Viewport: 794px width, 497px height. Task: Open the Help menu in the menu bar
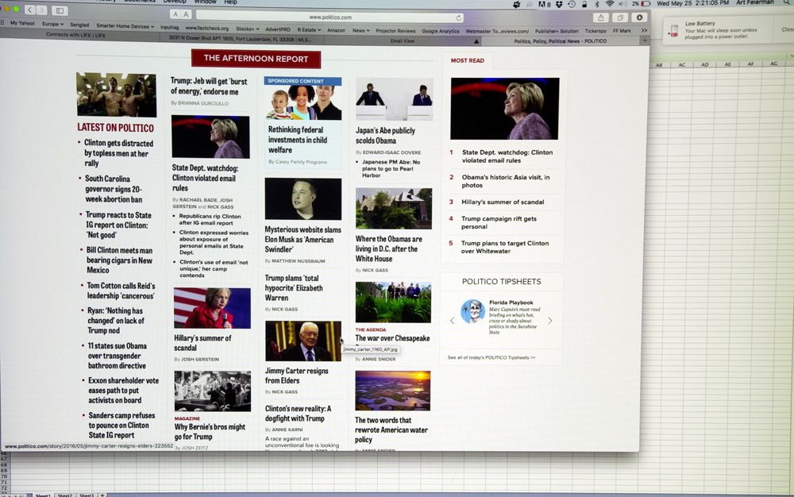230,2
